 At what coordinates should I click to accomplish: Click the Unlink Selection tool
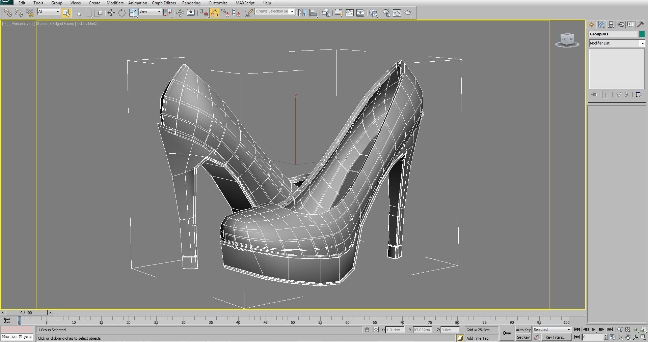coord(19,13)
